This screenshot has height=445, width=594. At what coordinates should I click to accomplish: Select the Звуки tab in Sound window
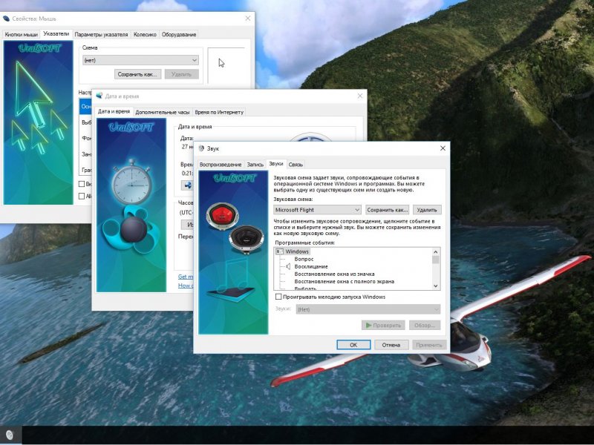tap(275, 163)
